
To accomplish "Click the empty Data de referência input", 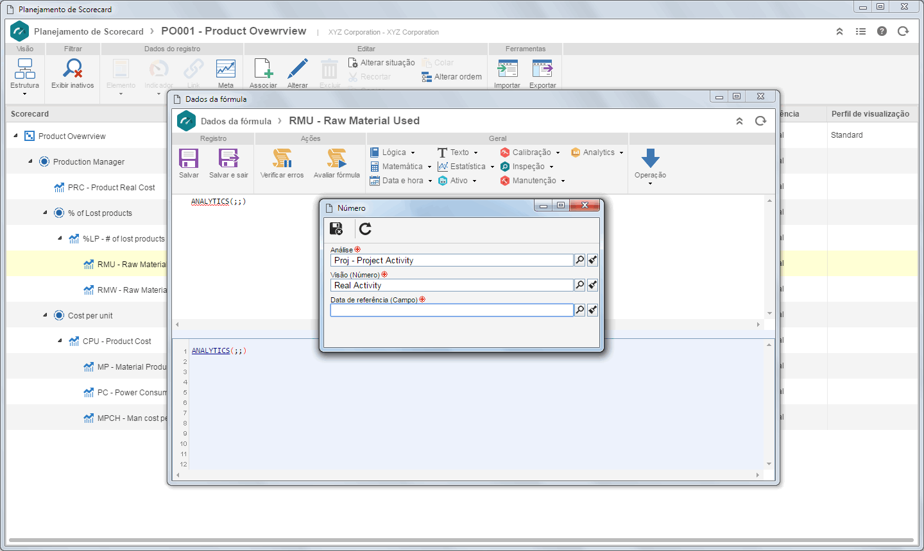I will coord(452,310).
